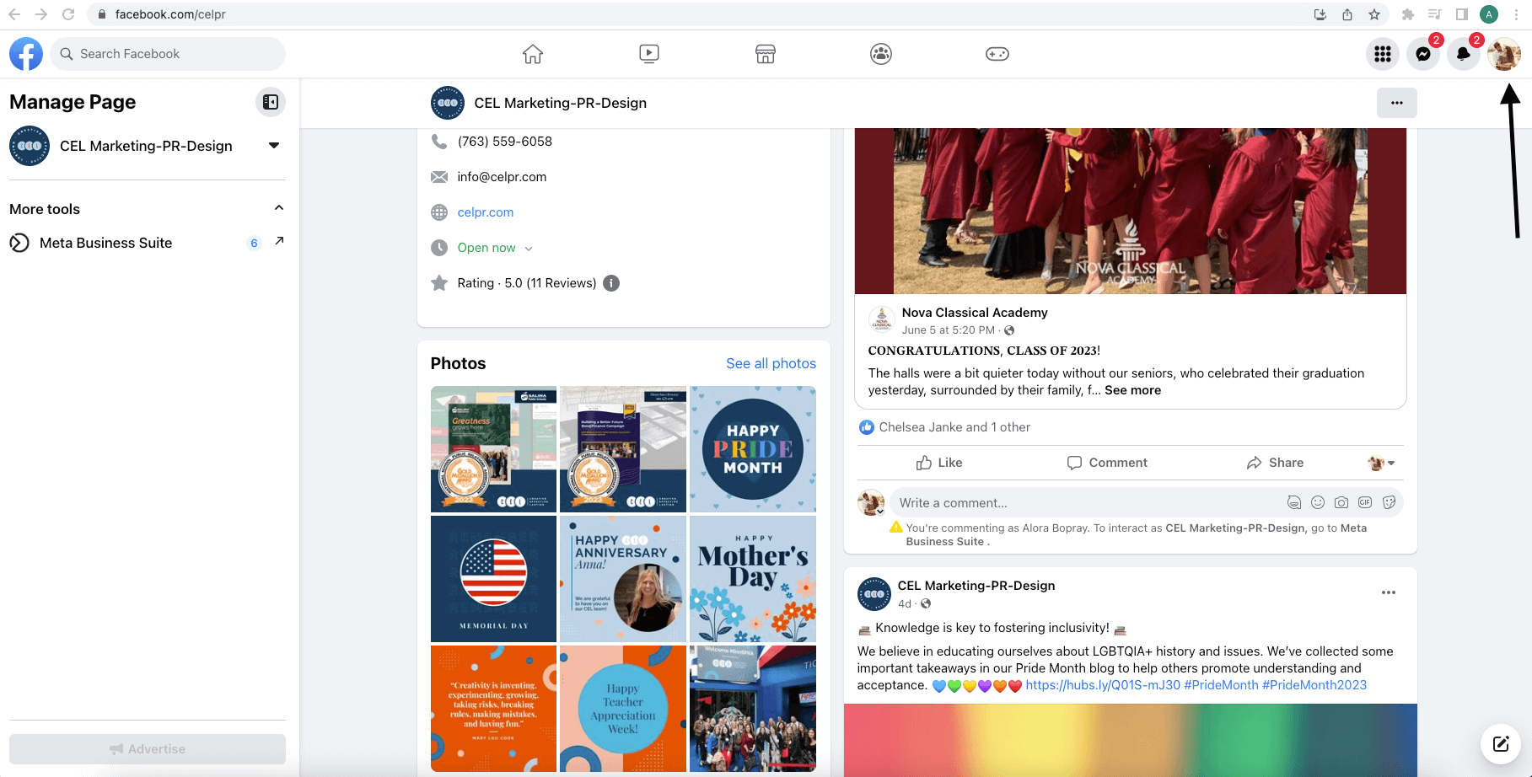
Task: Open the hubs.ly Pride Month blog link
Action: (1103, 685)
